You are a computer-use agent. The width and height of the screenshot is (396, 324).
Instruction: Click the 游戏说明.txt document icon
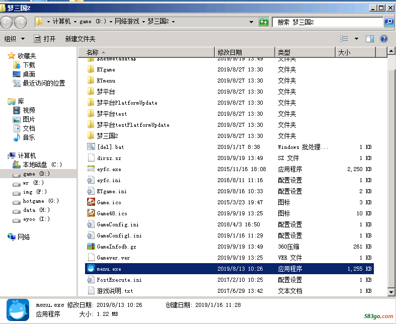pos(91,291)
